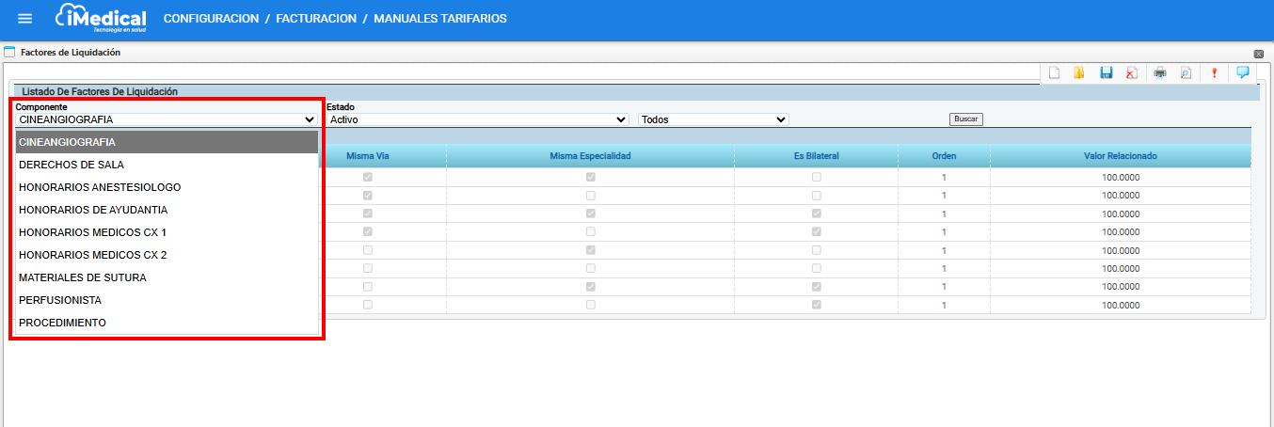The height and width of the screenshot is (427, 1274).
Task: Select HONORARIOS ANESTESIOLOGO from the list
Action: point(100,187)
